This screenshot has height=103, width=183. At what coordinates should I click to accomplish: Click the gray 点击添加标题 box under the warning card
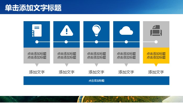[x=66, y=55]
